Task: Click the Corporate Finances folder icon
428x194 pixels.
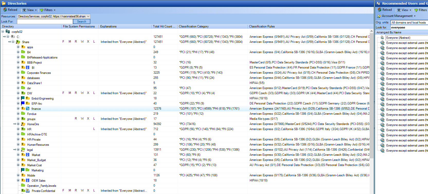Action: 23,73
